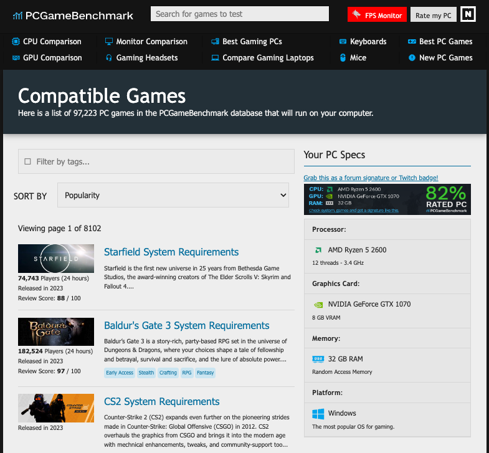The image size is (489, 453).
Task: Click the Starfield game thumbnail
Action: click(56, 259)
